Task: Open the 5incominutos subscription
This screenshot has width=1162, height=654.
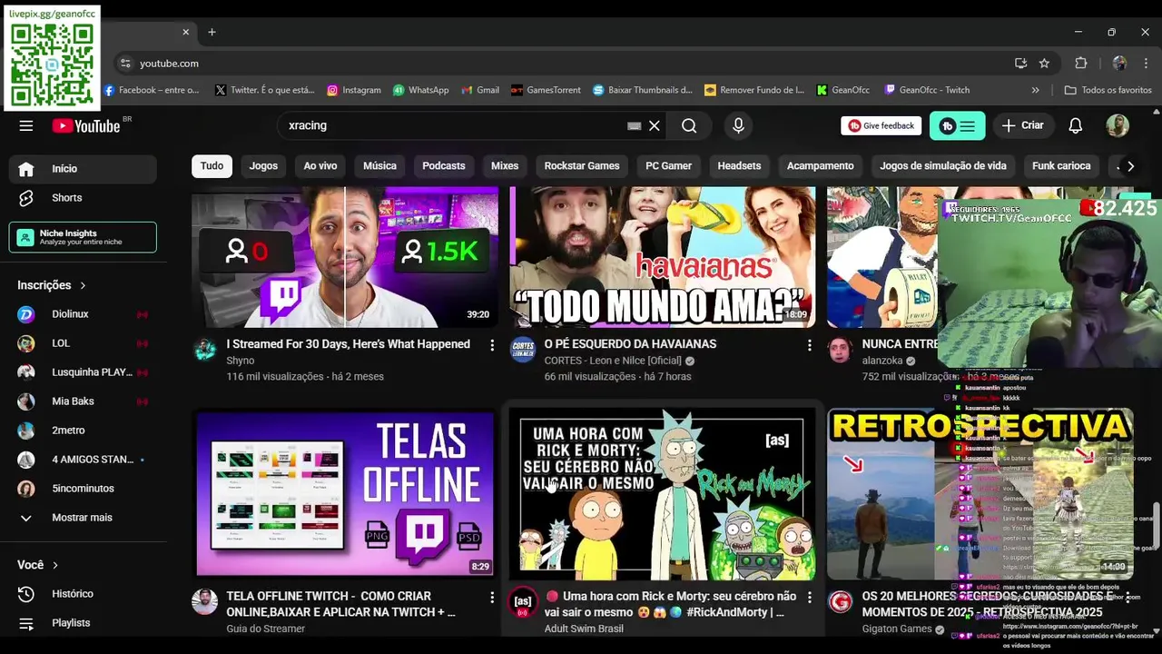Action: 83,489
